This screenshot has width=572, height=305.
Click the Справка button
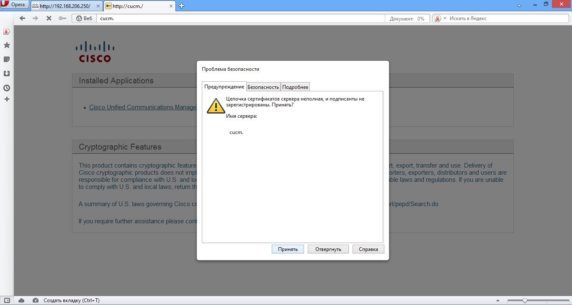click(368, 249)
